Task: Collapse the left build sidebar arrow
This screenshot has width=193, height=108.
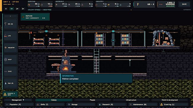Action: click(x=10, y=16)
